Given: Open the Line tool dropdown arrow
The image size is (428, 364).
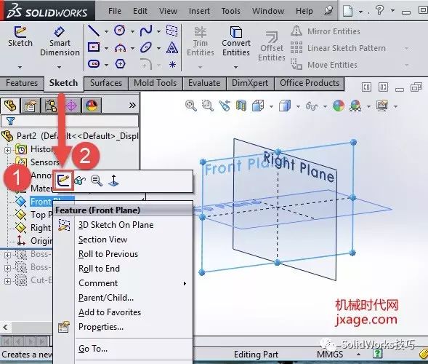Looking at the screenshot, I should pos(106,31).
